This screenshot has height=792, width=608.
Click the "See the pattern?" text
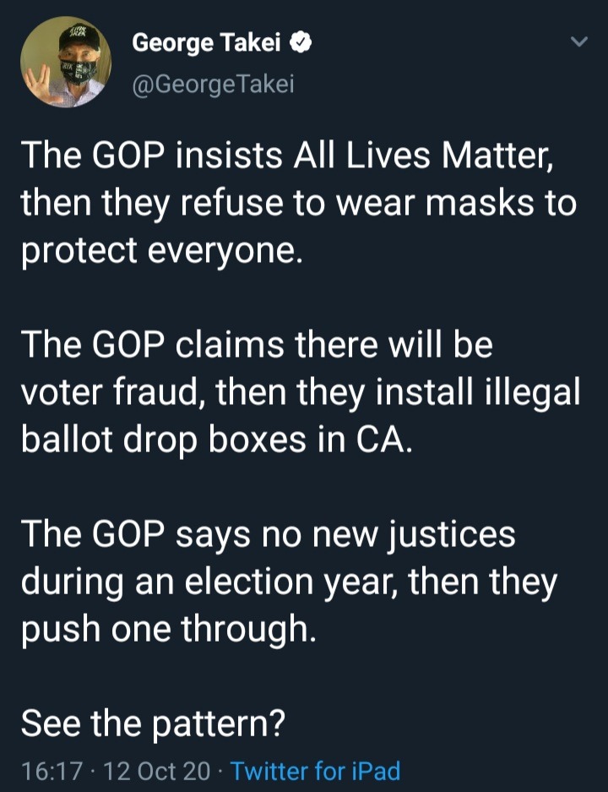coord(152,724)
